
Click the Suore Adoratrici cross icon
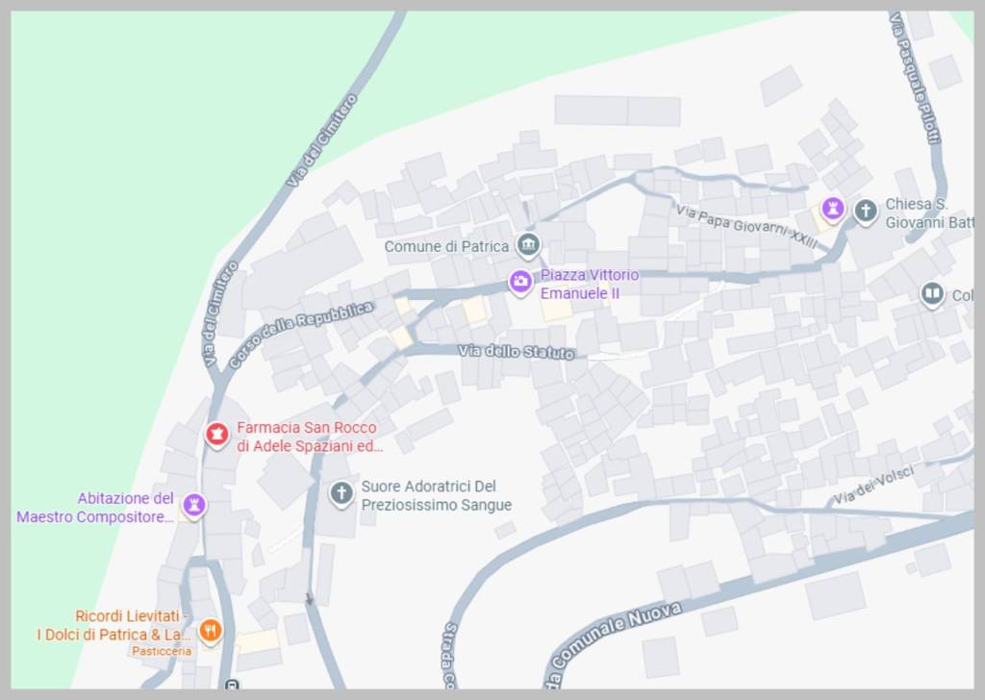click(341, 494)
